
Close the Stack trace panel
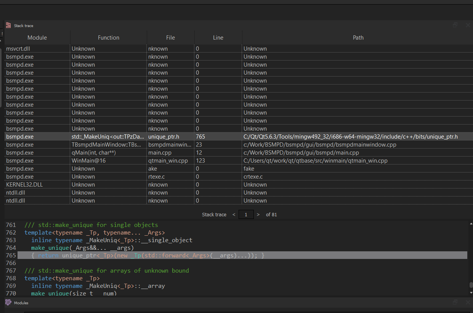click(x=468, y=25)
